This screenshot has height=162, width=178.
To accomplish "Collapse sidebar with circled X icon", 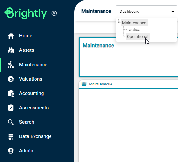I will tap(54, 13).
